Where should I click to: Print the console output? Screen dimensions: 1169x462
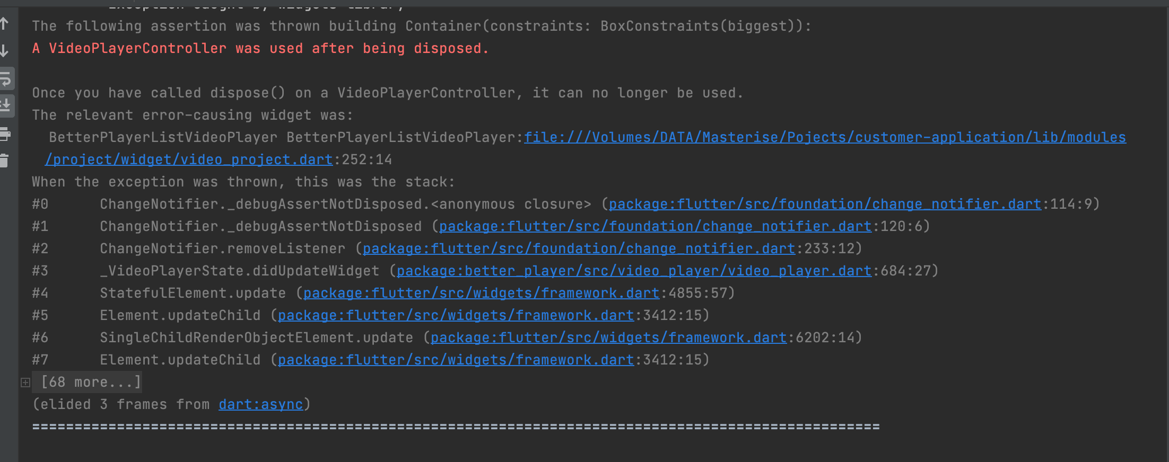coord(6,134)
